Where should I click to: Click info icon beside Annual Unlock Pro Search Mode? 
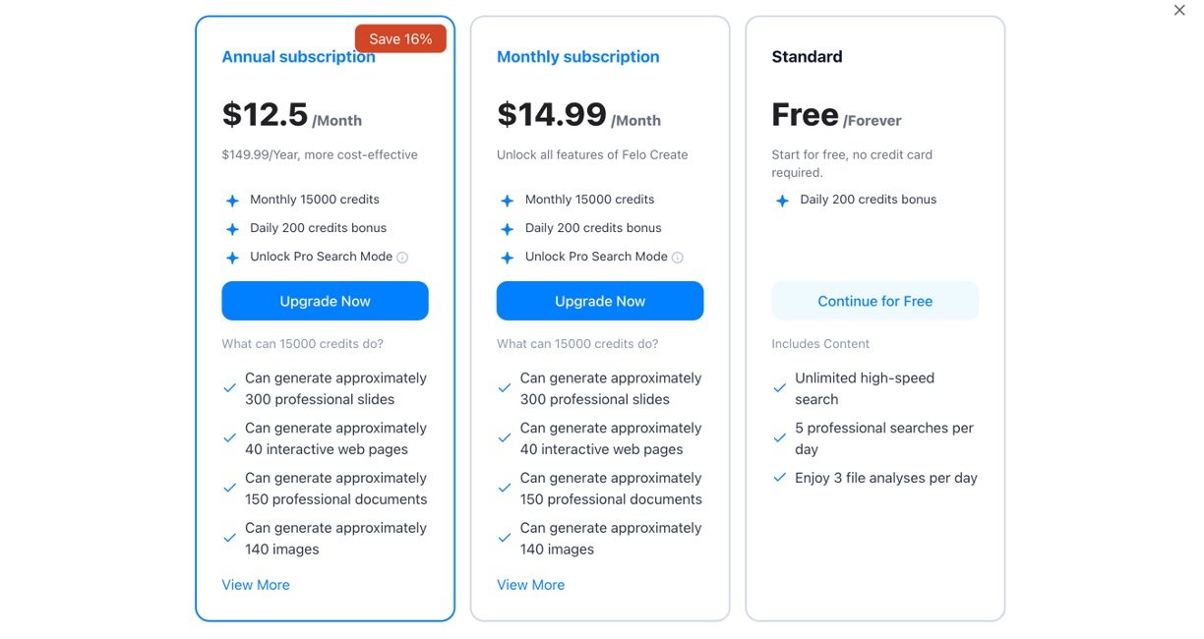(x=402, y=258)
